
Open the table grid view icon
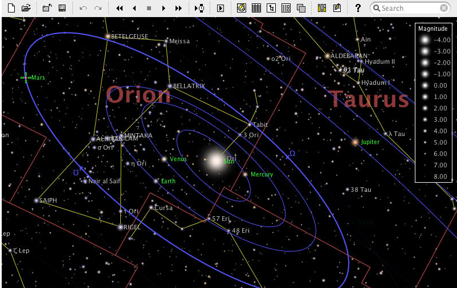point(256,8)
